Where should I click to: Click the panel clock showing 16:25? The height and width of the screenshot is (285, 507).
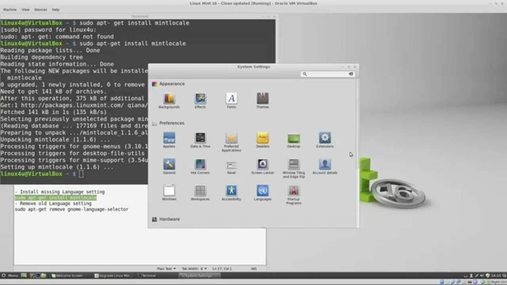pyautogui.click(x=496, y=275)
